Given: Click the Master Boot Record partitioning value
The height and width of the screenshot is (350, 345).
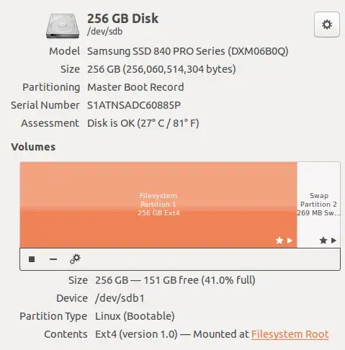Looking at the screenshot, I should coord(135,87).
